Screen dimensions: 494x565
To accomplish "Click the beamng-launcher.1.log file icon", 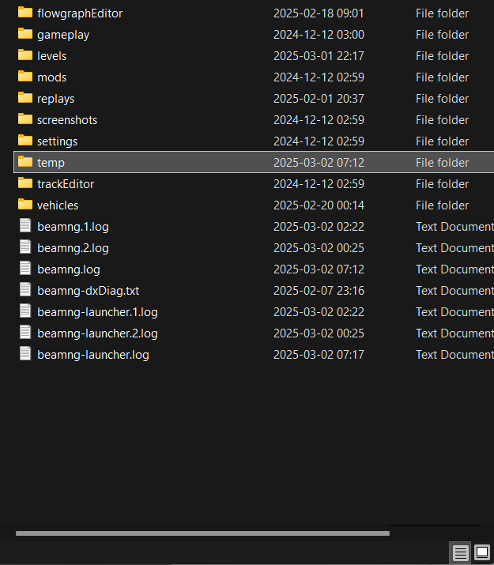I will pos(25,311).
